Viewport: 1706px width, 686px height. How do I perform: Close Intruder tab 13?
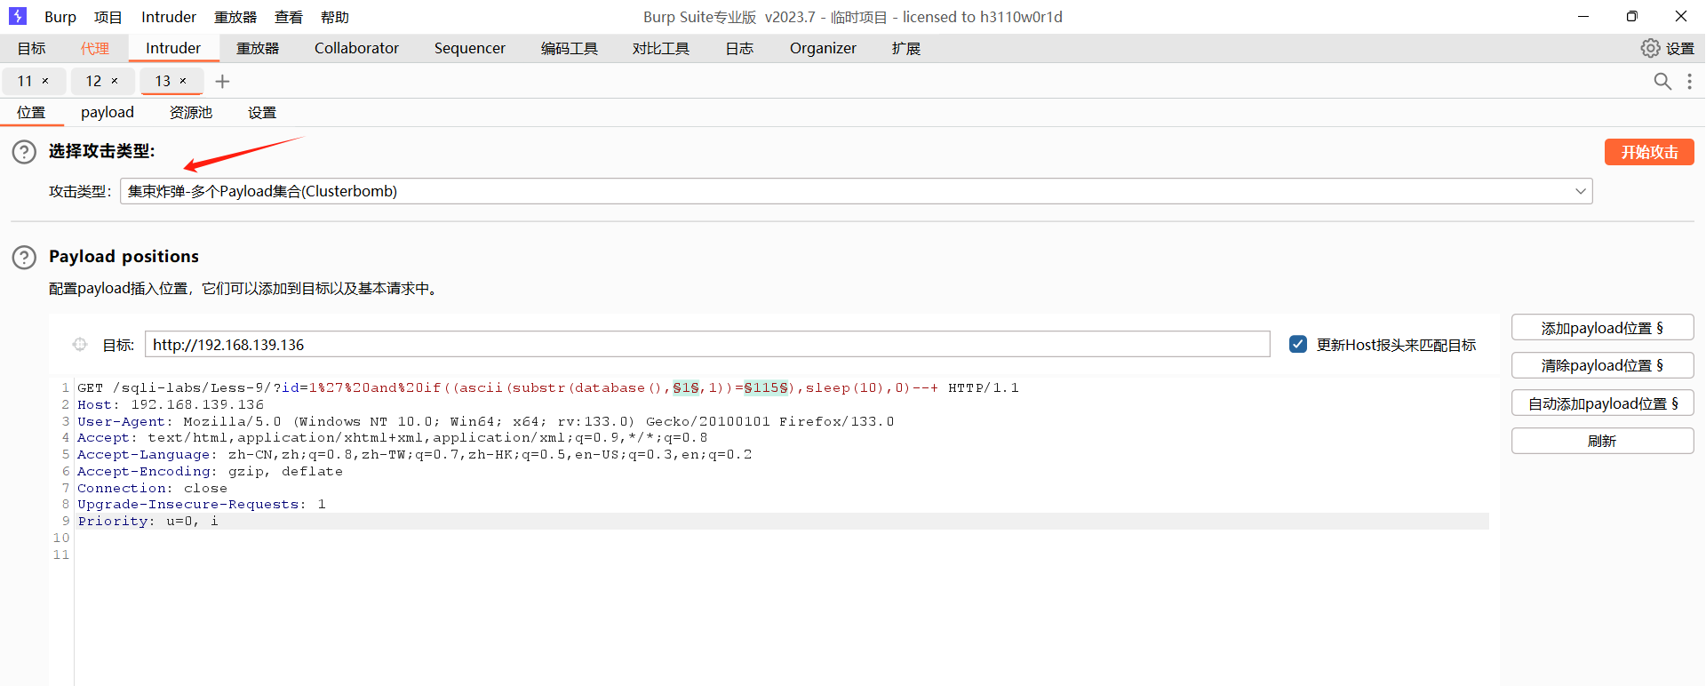click(183, 81)
